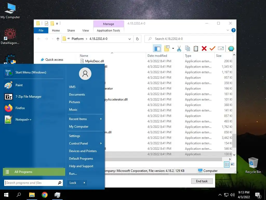266x200 pixels.
Task: Click the Quick Access Toolbar properties checkbox icon
Action: pyautogui.click(x=46, y=23)
